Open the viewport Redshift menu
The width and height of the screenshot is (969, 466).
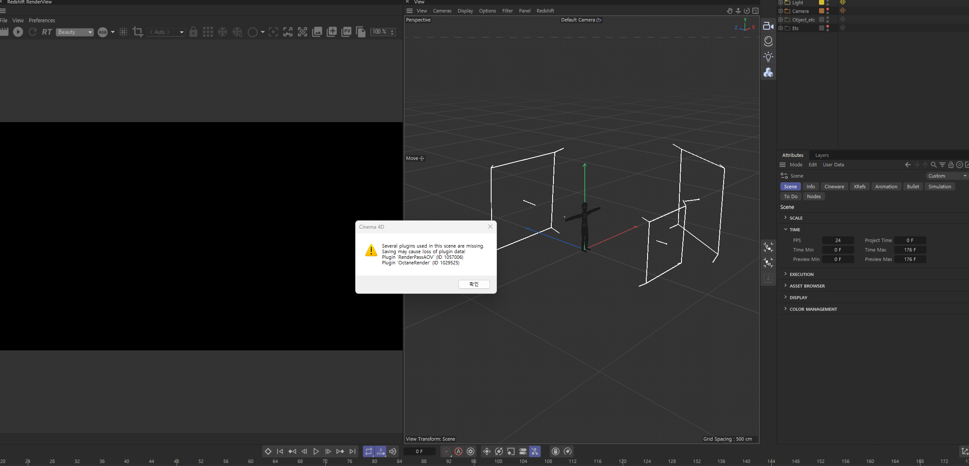[x=545, y=11]
